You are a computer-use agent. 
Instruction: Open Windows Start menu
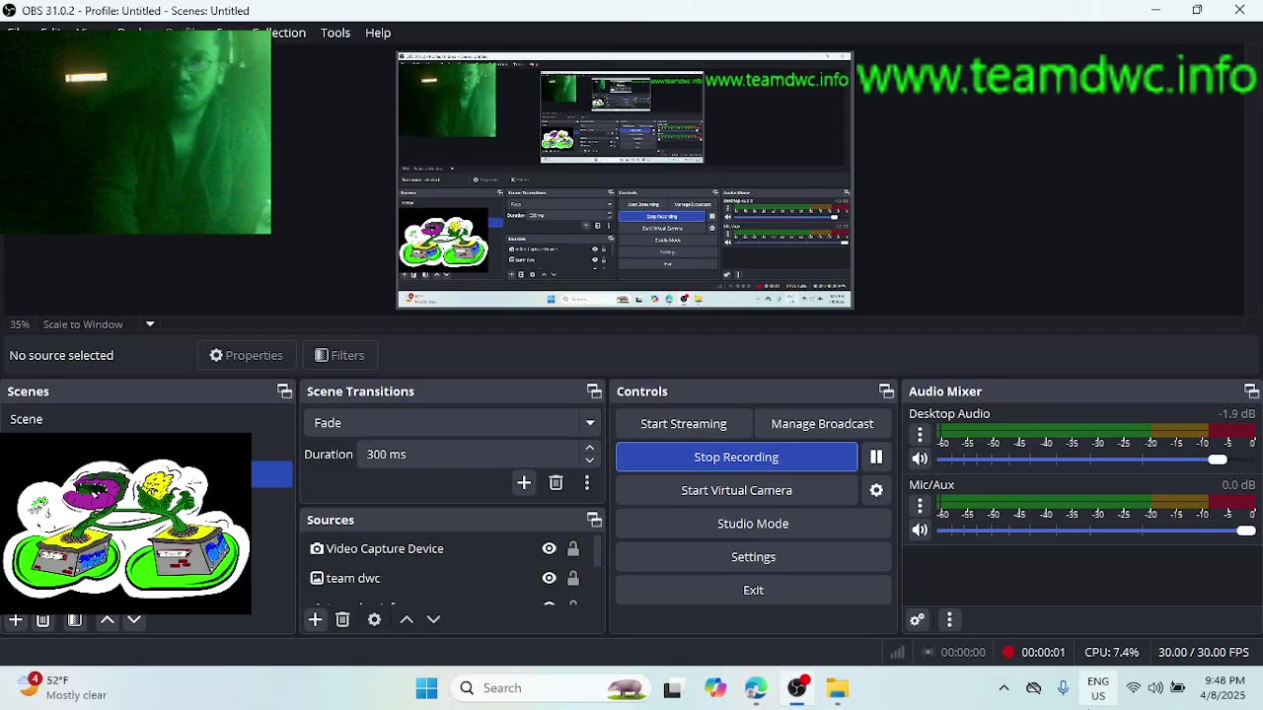[426, 688]
